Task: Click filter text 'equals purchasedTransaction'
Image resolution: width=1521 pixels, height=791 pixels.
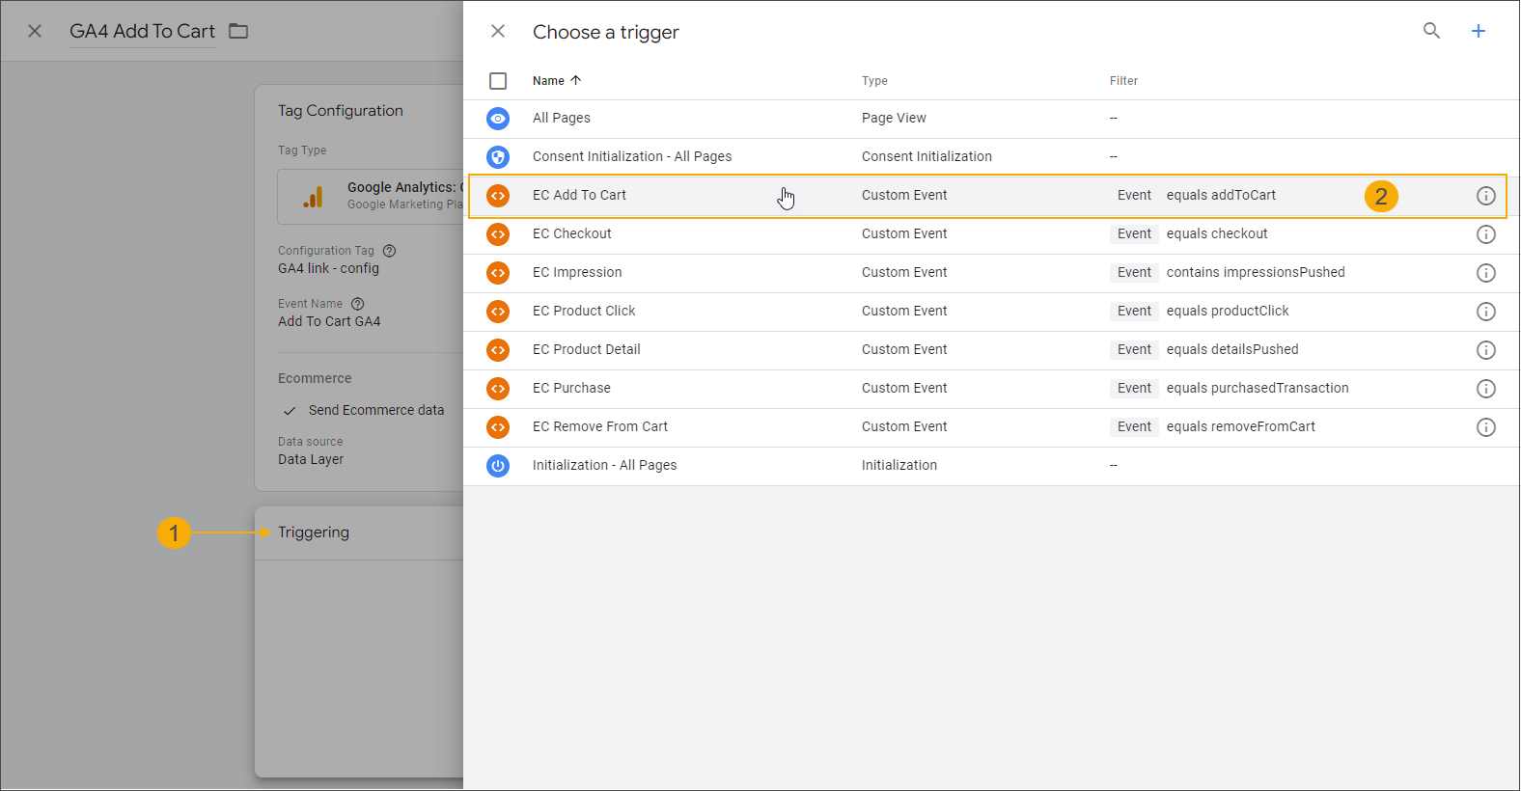Action: point(1258,388)
